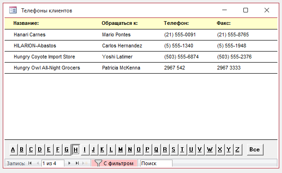
Task: Filter customers by letter K
Action: click(x=103, y=150)
